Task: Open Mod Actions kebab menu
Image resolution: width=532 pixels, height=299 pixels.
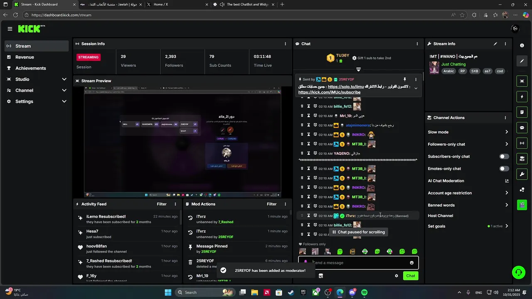Action: 285,204
